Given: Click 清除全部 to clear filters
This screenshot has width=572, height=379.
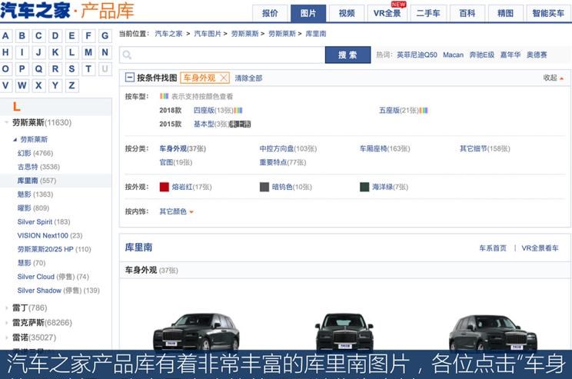Looking at the screenshot, I should pyautogui.click(x=248, y=78).
